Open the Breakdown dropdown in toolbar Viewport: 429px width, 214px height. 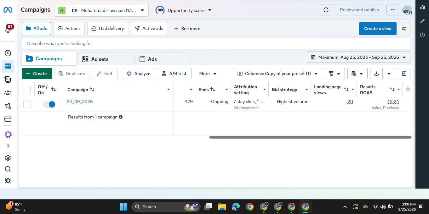click(x=335, y=74)
